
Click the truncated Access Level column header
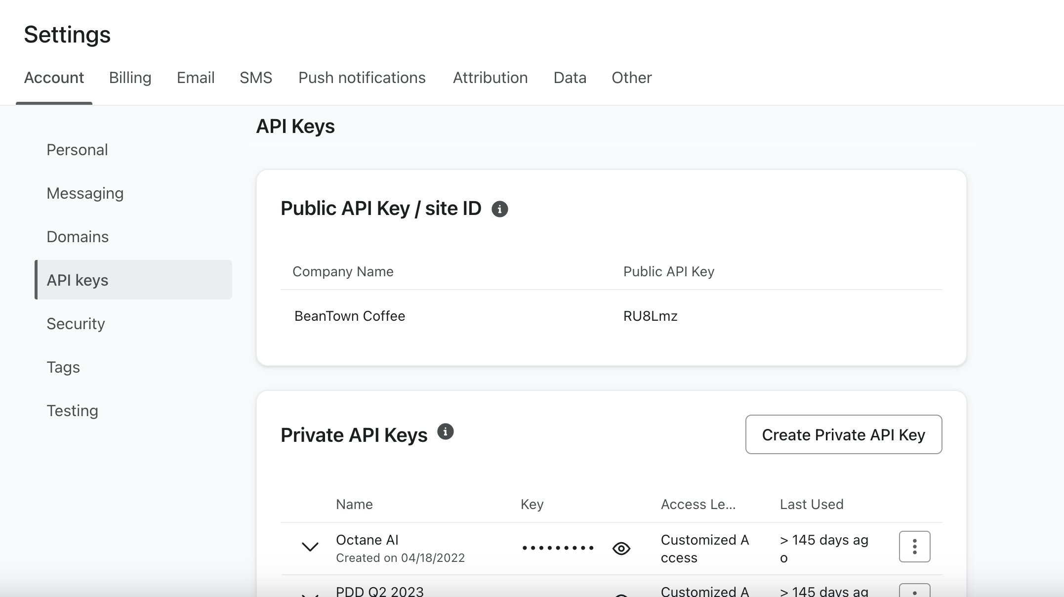[x=698, y=504]
